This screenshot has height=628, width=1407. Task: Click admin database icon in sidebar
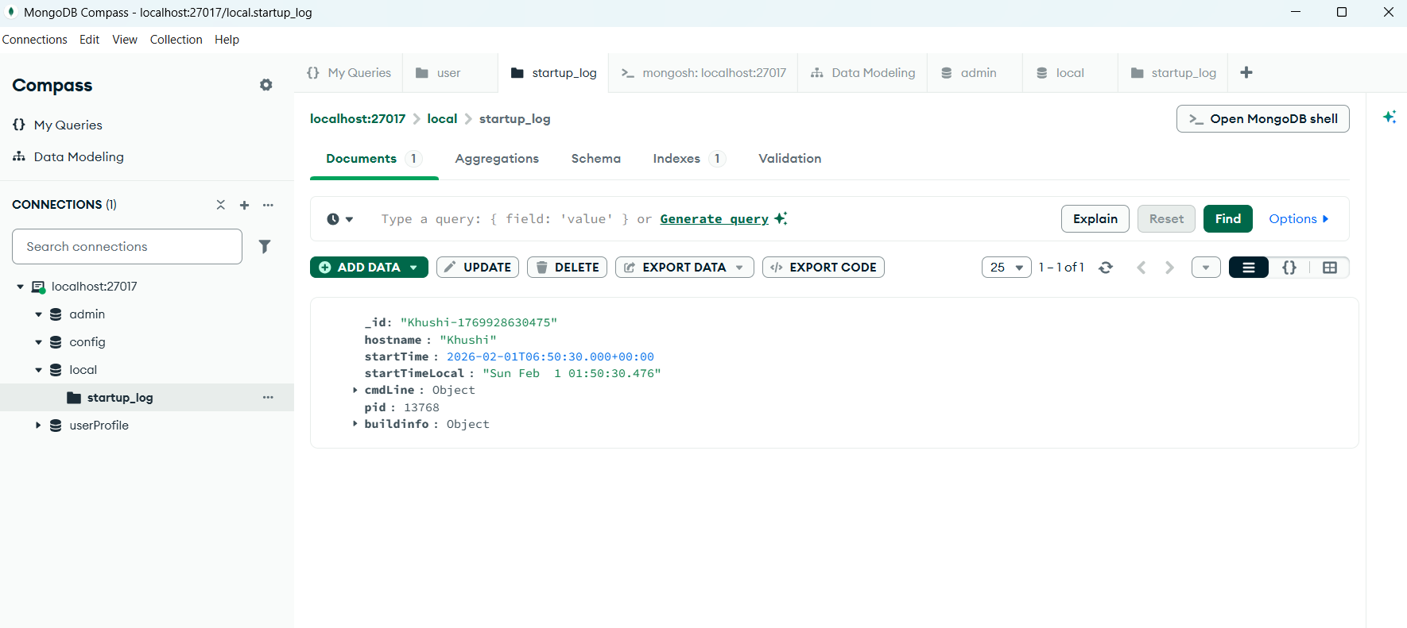point(56,314)
